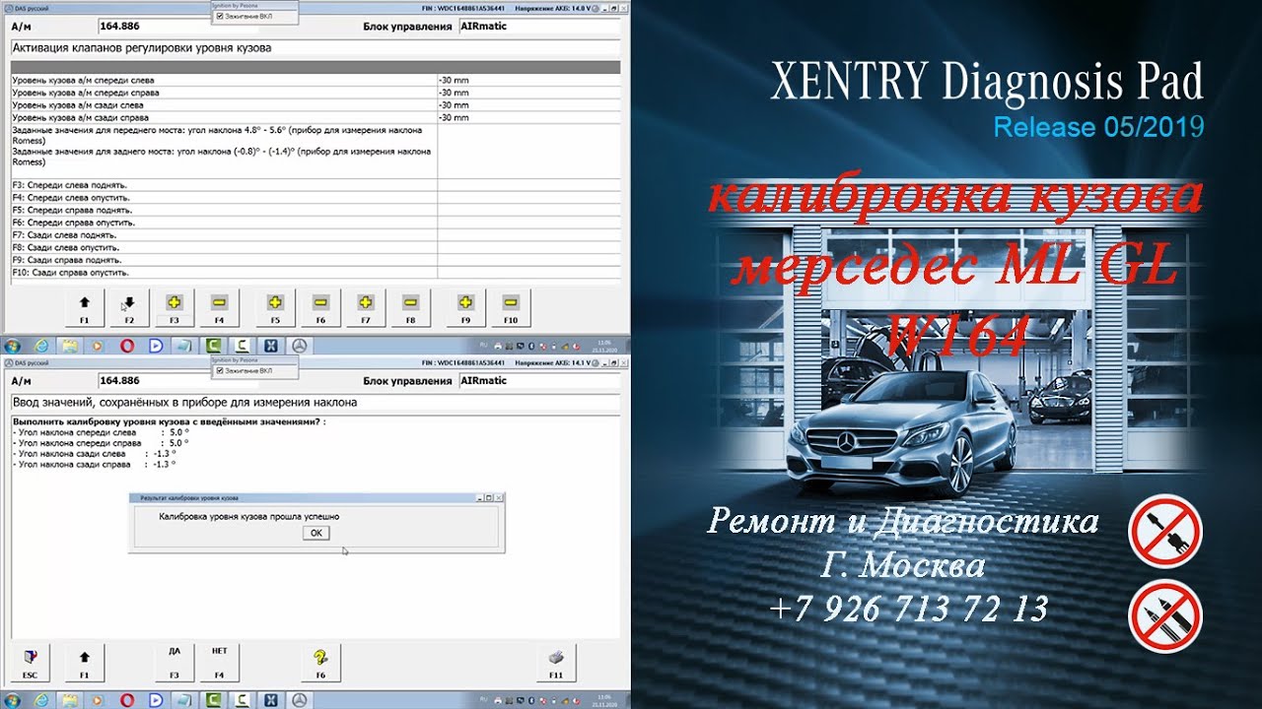This screenshot has width=1262, height=709.
Task: Click ESC exit icon on calibration screen
Action: [30, 664]
